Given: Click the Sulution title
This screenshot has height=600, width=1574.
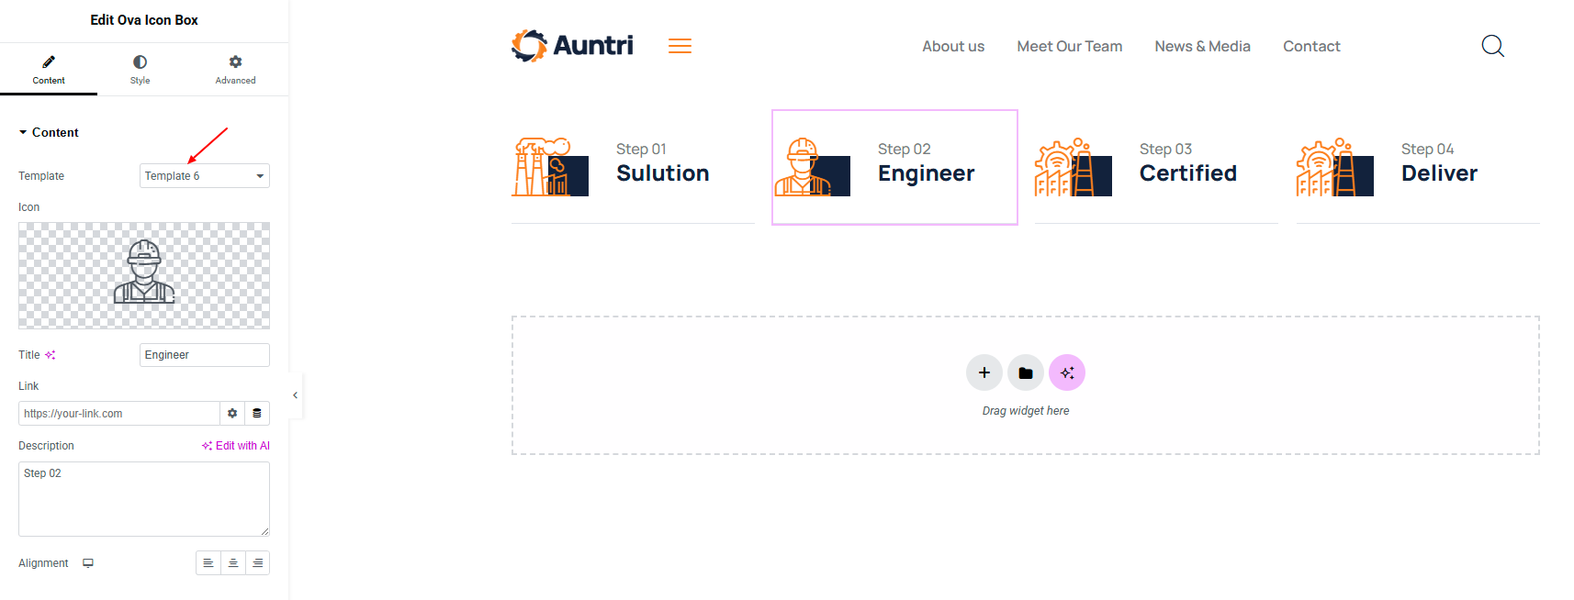Looking at the screenshot, I should coord(663,173).
